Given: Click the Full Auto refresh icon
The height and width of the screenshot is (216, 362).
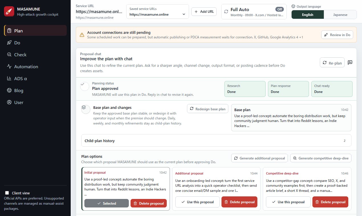Looking at the screenshot, I should [x=226, y=12].
